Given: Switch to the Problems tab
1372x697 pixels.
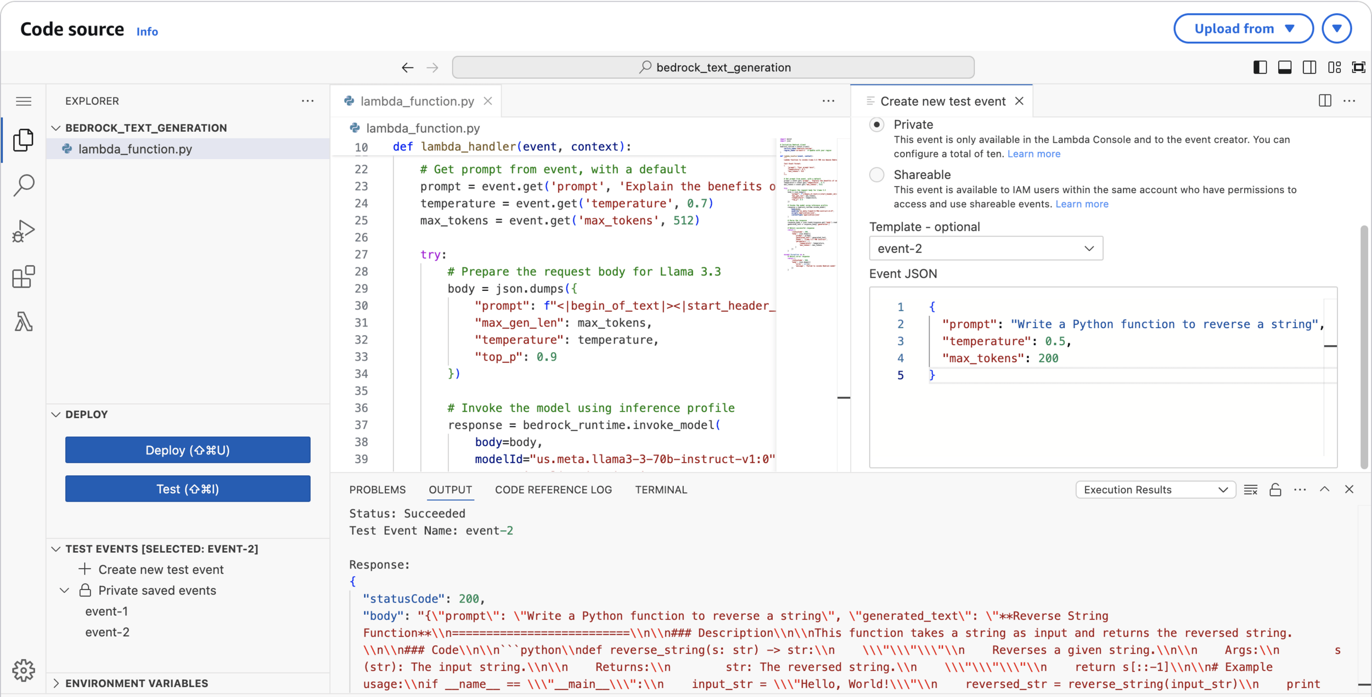Looking at the screenshot, I should (x=378, y=490).
